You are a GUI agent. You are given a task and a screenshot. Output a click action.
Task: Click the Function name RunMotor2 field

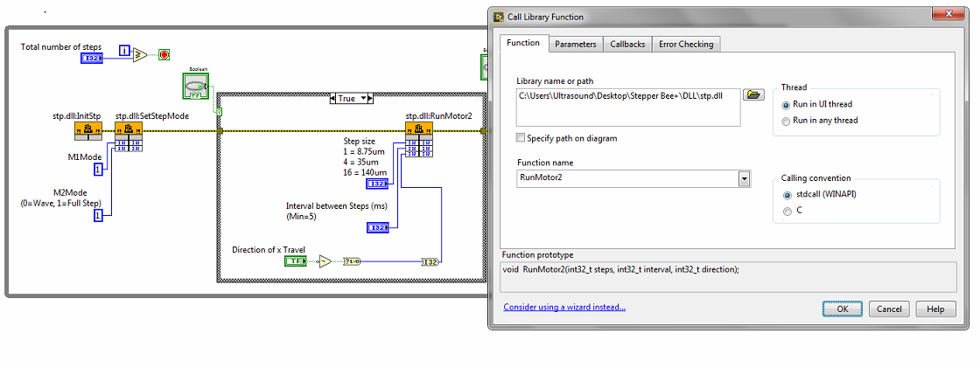click(627, 178)
